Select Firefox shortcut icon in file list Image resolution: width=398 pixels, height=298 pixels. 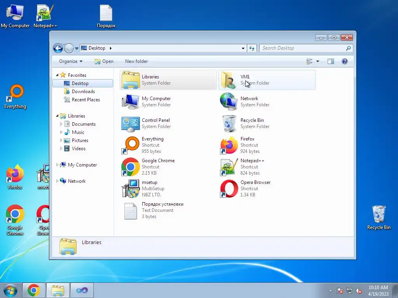pyautogui.click(x=229, y=145)
